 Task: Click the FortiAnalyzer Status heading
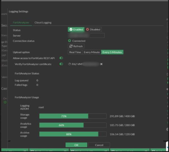pos(27,73)
